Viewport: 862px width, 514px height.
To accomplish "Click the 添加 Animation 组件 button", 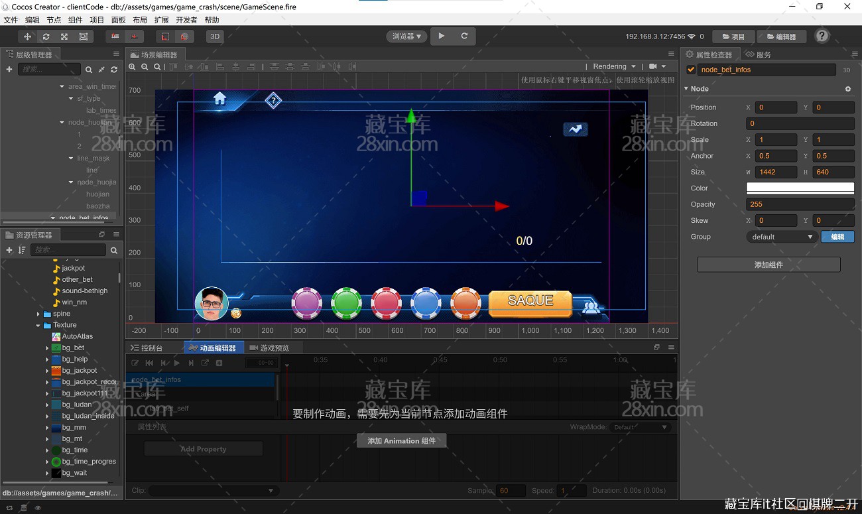I will click(x=401, y=440).
